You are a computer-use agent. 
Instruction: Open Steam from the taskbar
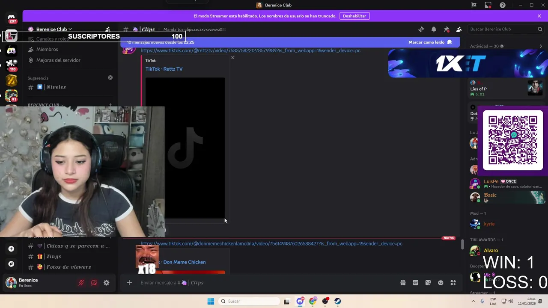pos(338,301)
